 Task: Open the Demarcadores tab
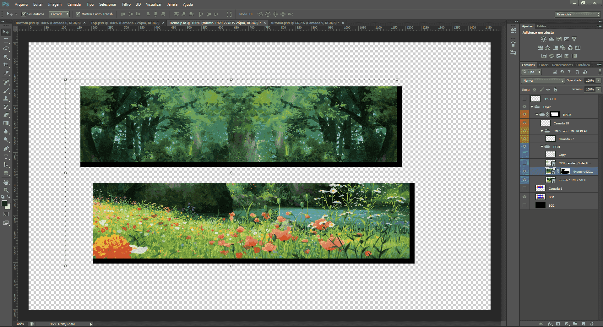coord(562,65)
